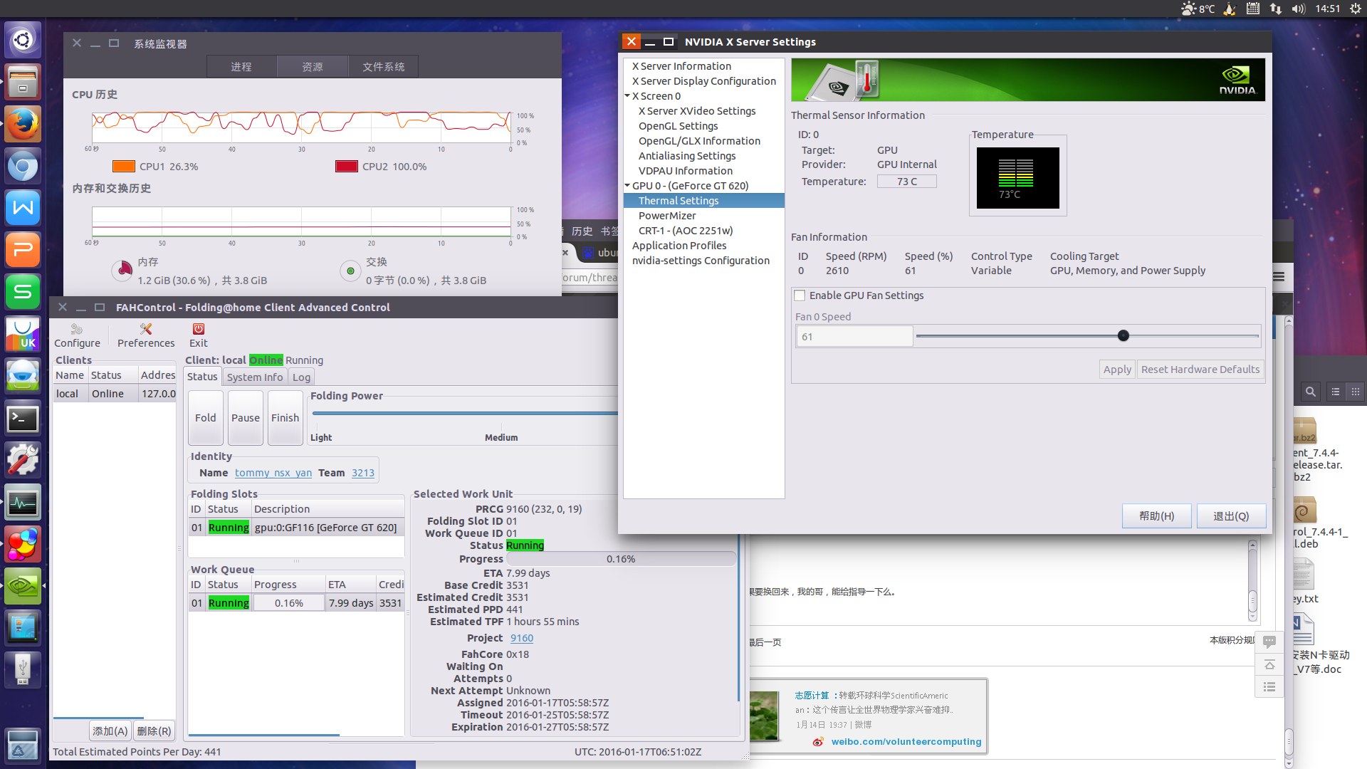Open weibo.com/volunteercomputing link
Image resolution: width=1367 pixels, height=769 pixels.
pyautogui.click(x=906, y=742)
